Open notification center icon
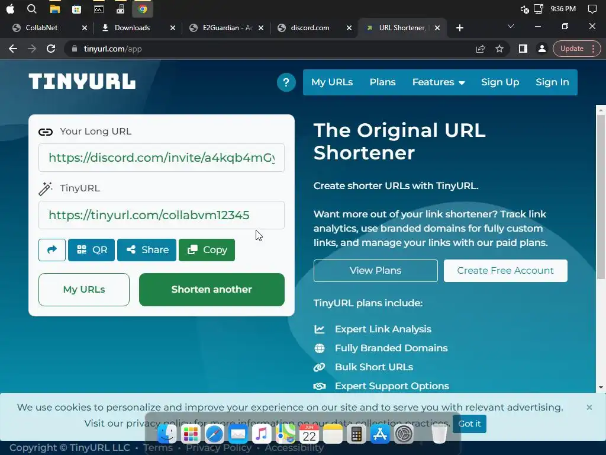 point(592,9)
